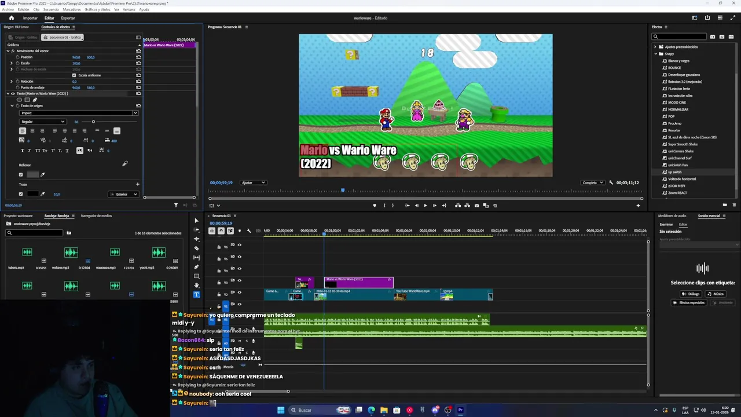Screen dimensions: 741x417
Task: Collapse the Snepy effects folder
Action: pos(655,54)
